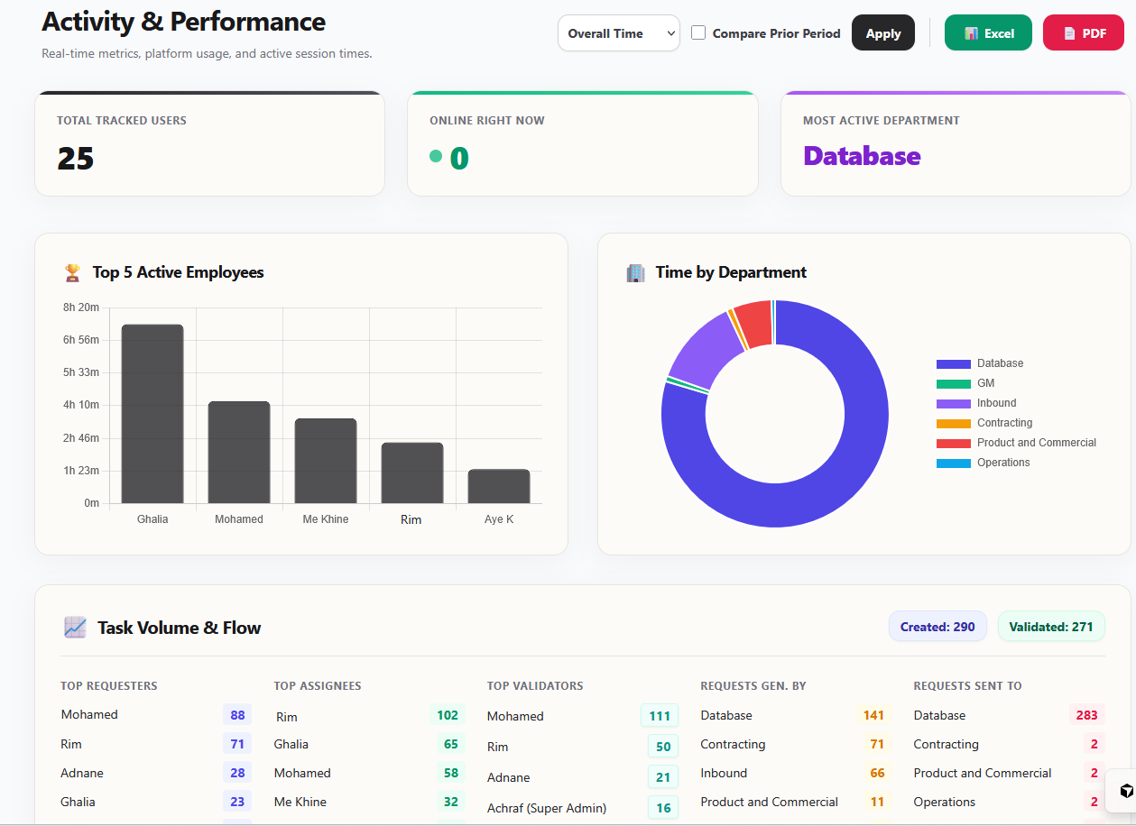Toggle the Contracting legend color swatch

click(954, 423)
